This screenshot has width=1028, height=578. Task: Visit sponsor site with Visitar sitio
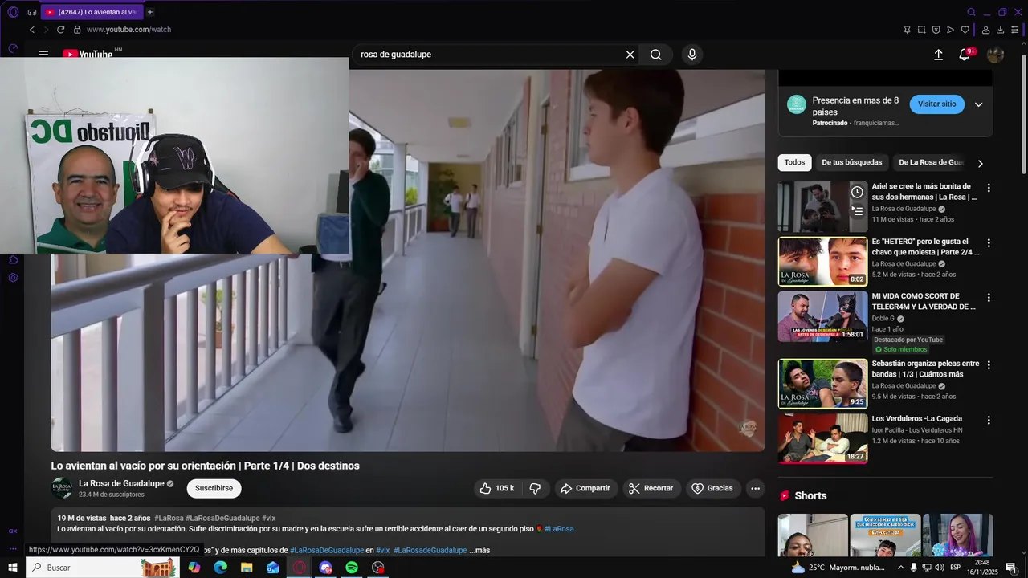(x=937, y=104)
